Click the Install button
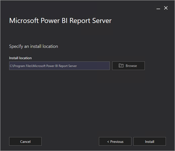 [x=150, y=142]
